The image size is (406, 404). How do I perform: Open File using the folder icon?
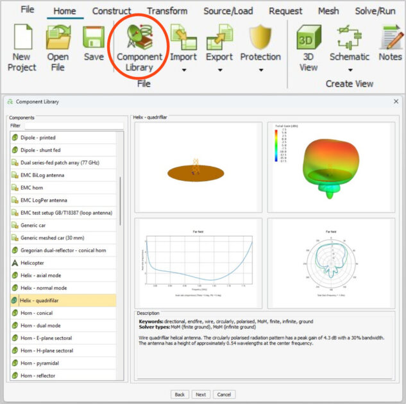click(58, 38)
